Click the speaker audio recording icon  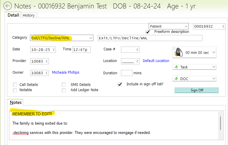coord(178,52)
